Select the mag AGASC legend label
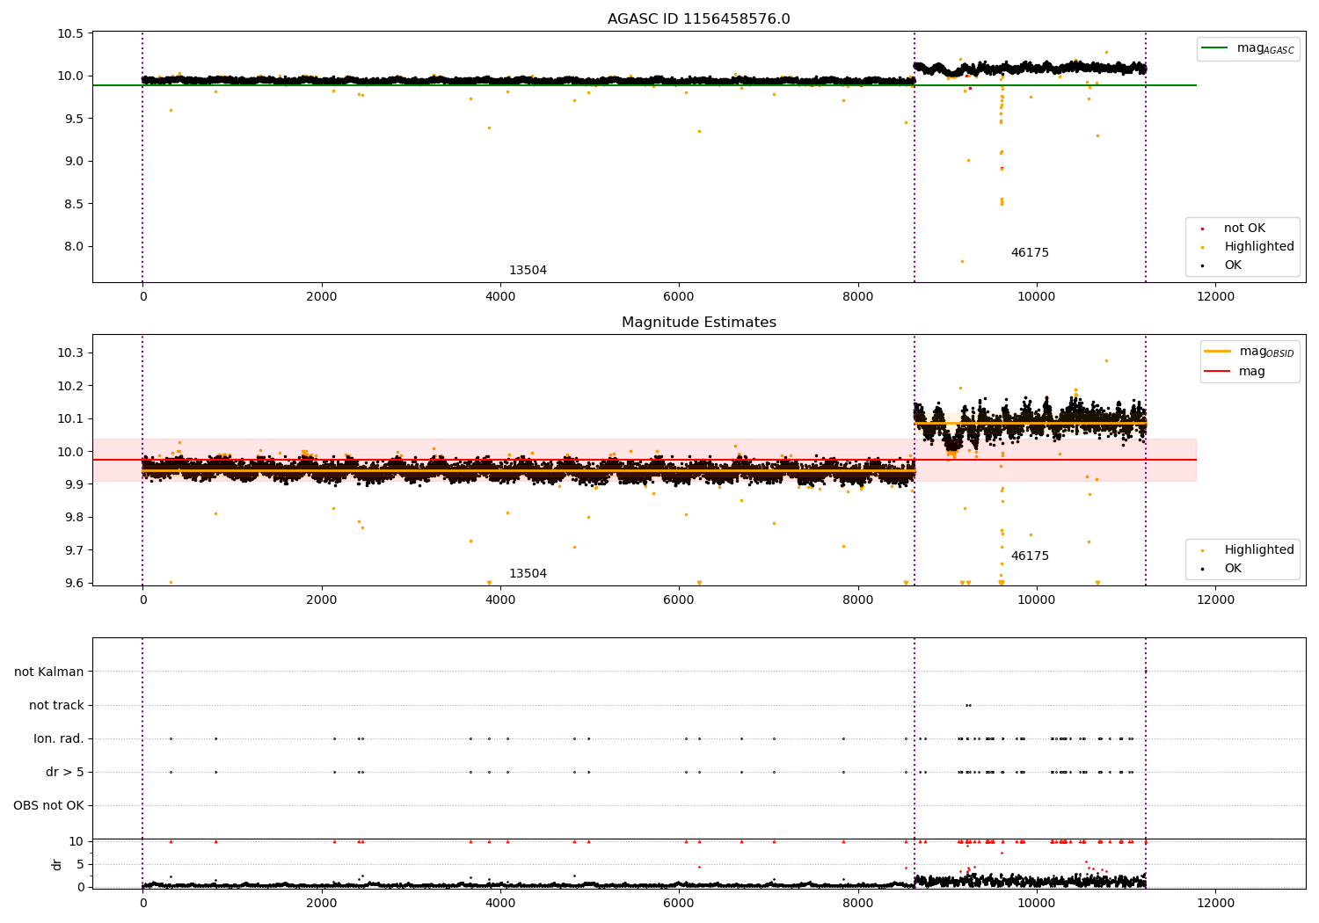 1265,48
